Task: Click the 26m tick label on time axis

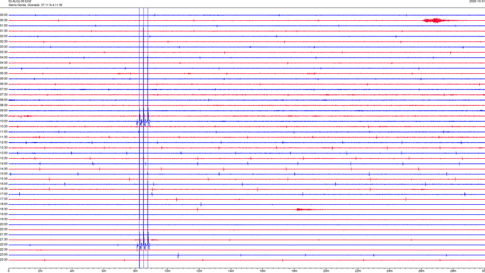Action: 421,270
